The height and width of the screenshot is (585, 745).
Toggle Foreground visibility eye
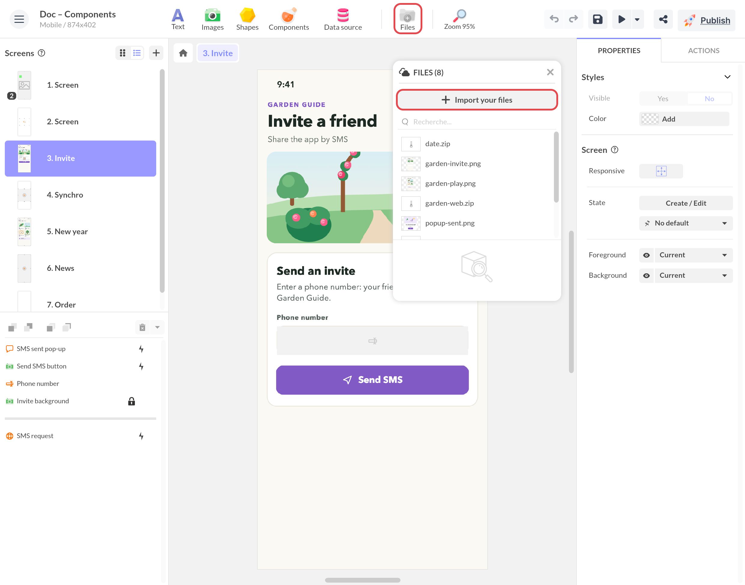pyautogui.click(x=646, y=255)
